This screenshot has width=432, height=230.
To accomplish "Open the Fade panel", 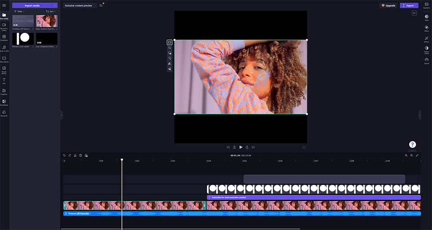I will [x=427, y=18].
